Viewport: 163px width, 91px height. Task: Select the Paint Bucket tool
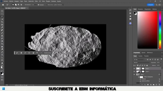pyautogui.click(x=2, y=44)
